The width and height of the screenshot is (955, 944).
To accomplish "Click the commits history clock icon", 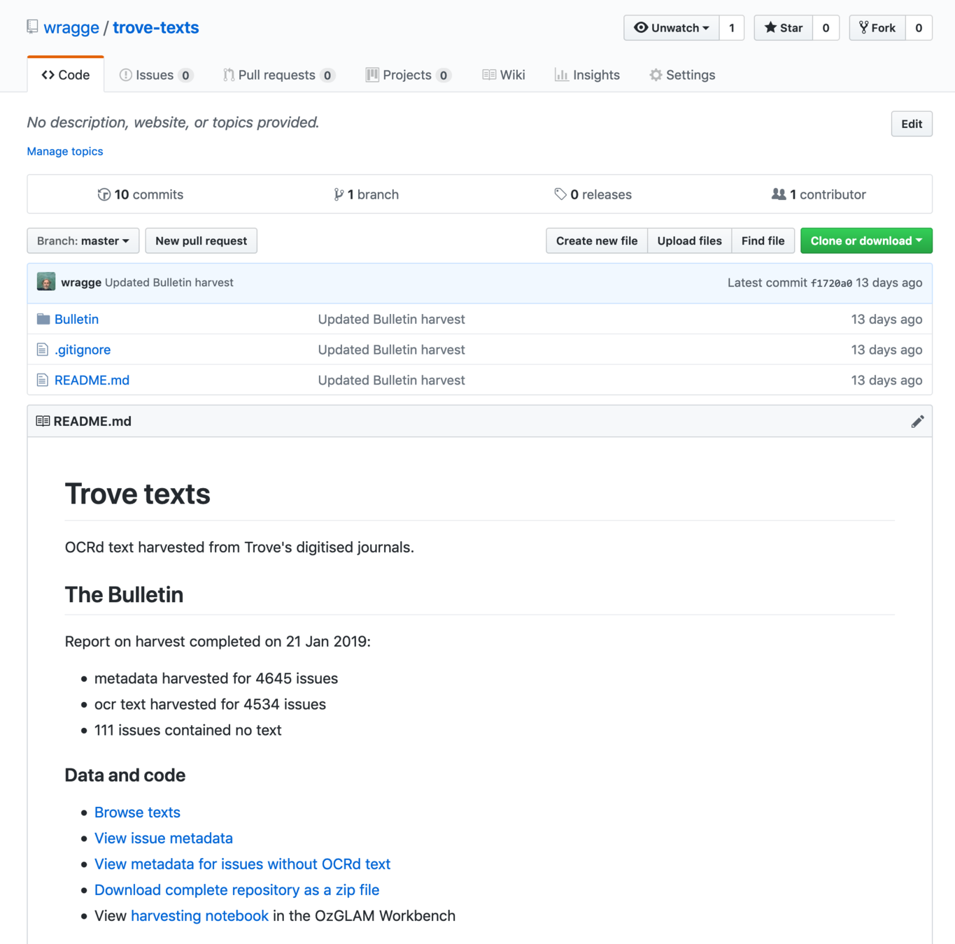I will 104,194.
